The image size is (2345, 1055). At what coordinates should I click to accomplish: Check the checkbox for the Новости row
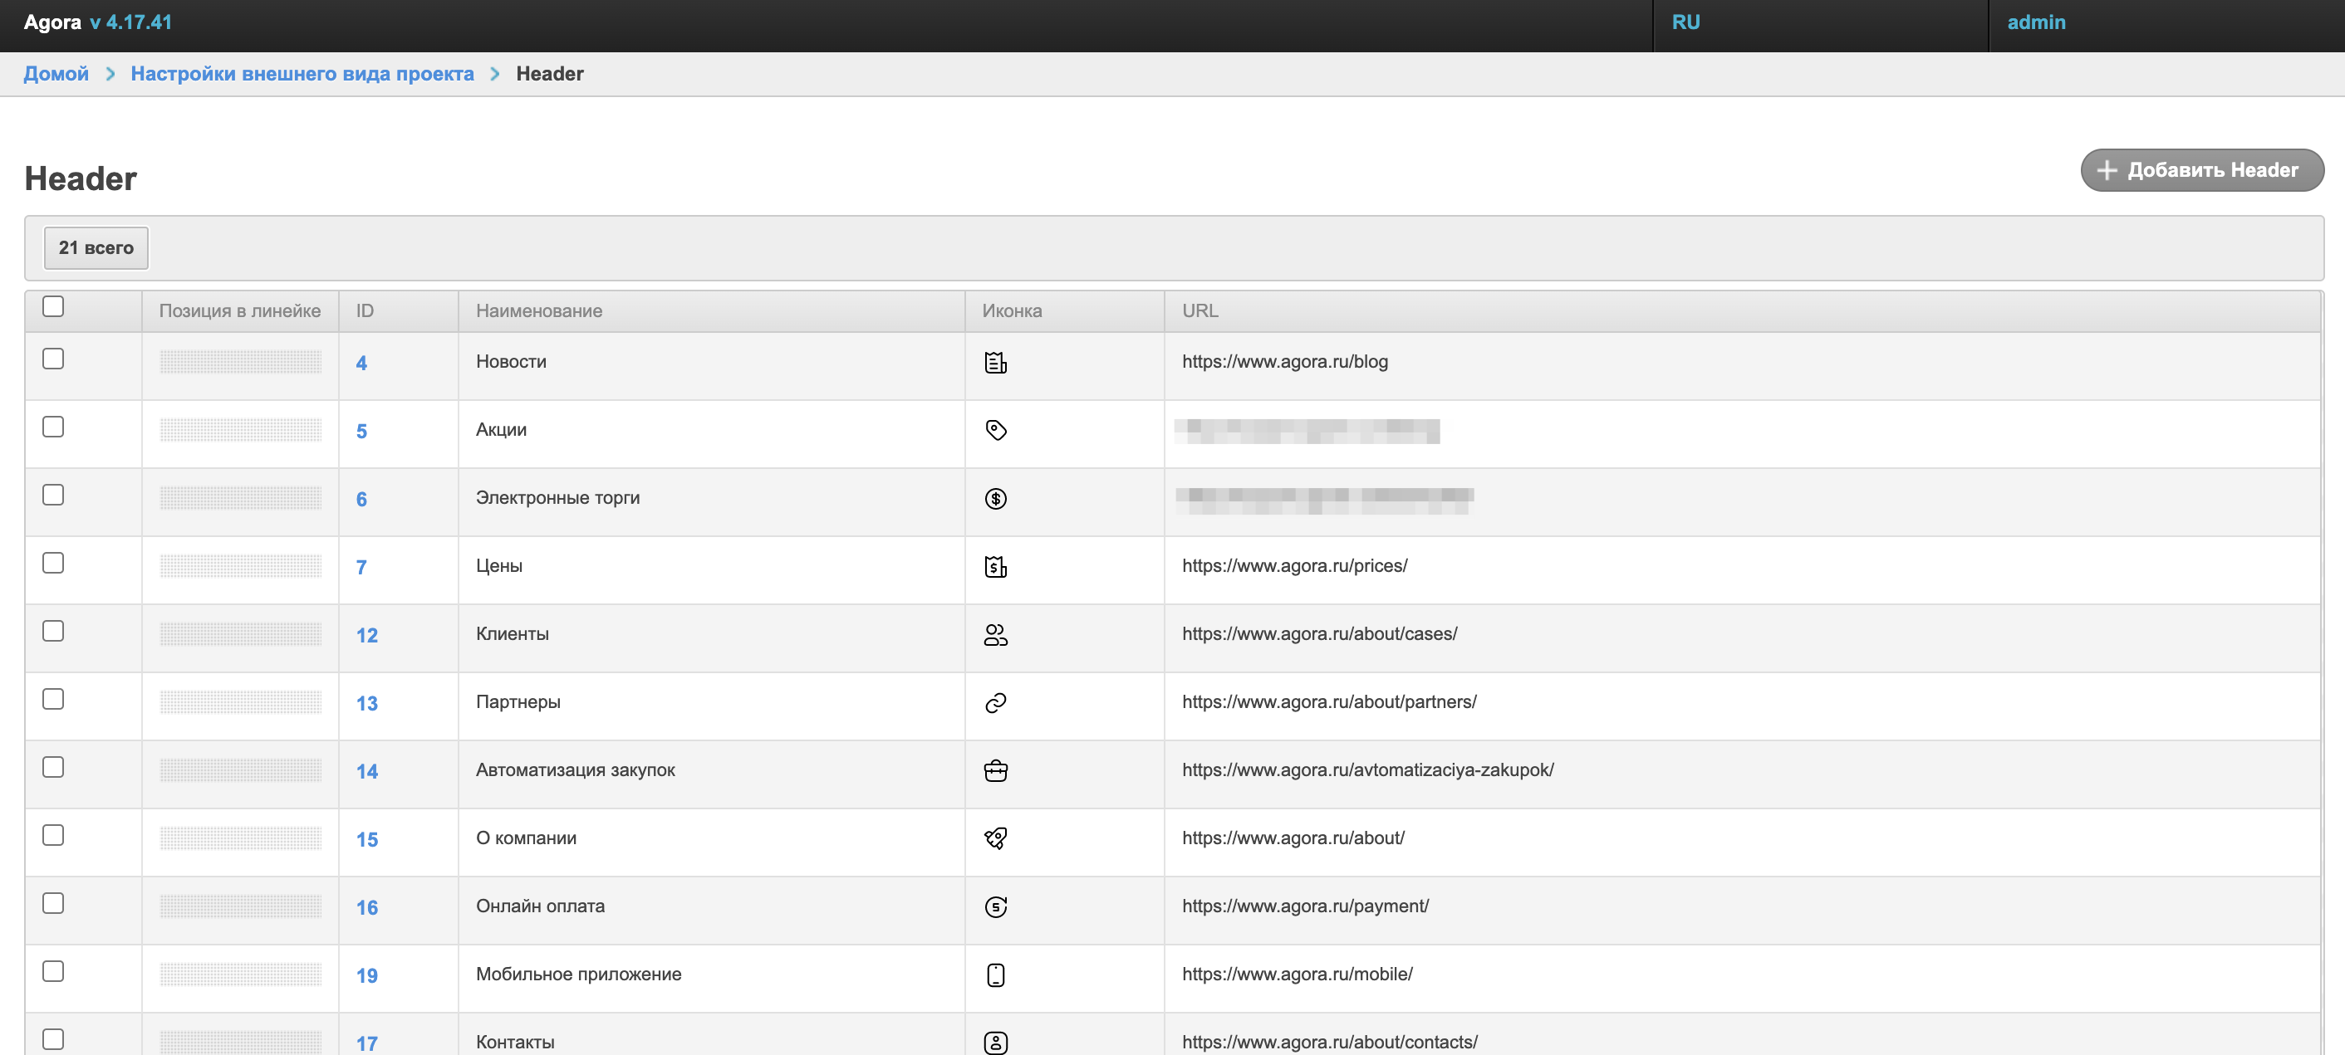pyautogui.click(x=54, y=359)
